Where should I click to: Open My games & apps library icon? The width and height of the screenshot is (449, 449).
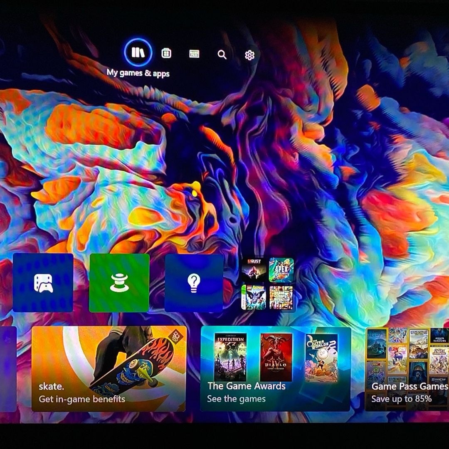(138, 53)
